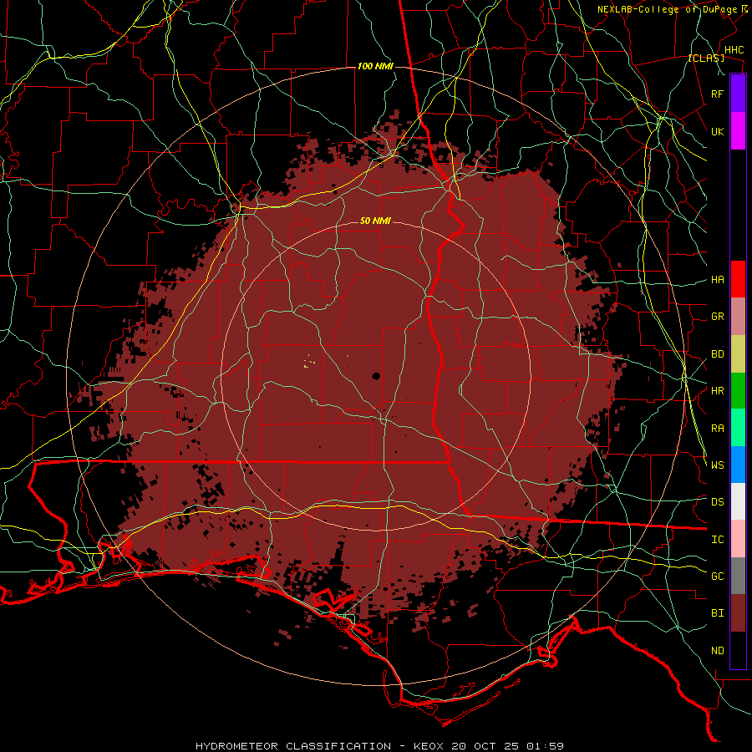This screenshot has height=752, width=752.
Task: Click the RA light green legend swatch
Action: coord(738,428)
